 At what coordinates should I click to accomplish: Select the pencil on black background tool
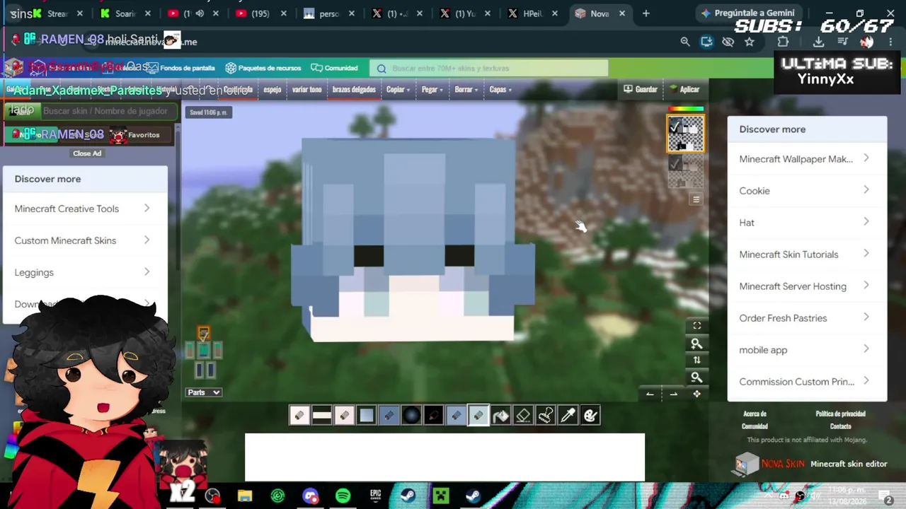coord(434,416)
